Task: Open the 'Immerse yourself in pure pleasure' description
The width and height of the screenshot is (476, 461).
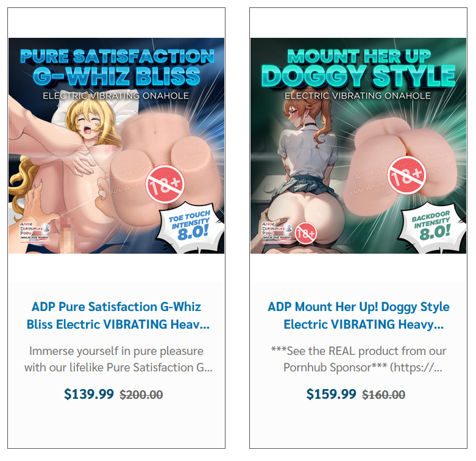Action: coord(118,359)
